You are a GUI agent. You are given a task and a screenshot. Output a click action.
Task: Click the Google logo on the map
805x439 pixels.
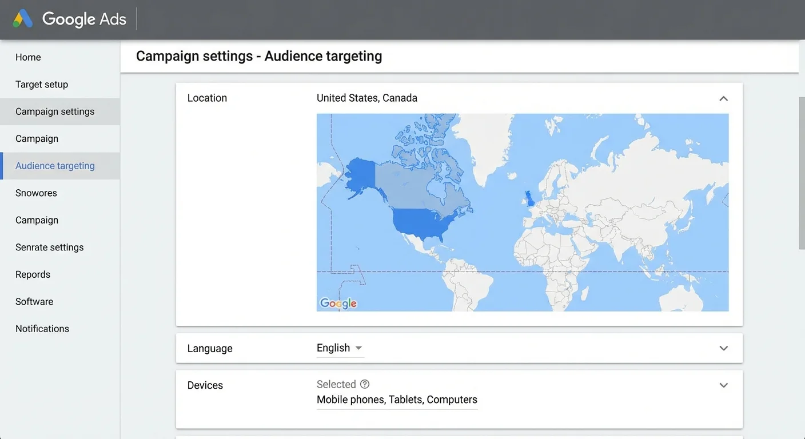338,303
